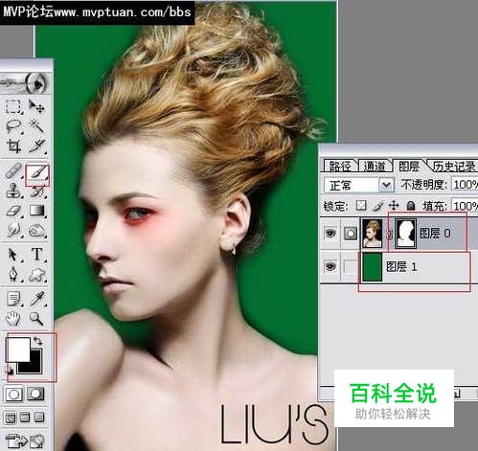Screen dimensions: 478x451
Task: Hide 图层 1 with its eye icon
Action: click(x=330, y=266)
